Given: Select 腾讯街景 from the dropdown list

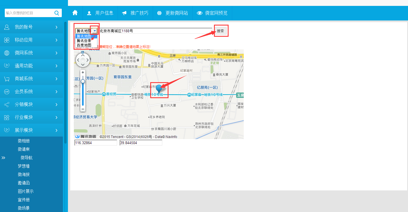Looking at the screenshot, I should click(84, 41).
